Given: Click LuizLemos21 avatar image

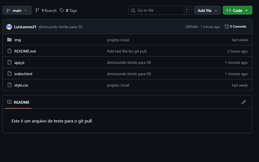Looking at the screenshot, I should click(x=9, y=27).
